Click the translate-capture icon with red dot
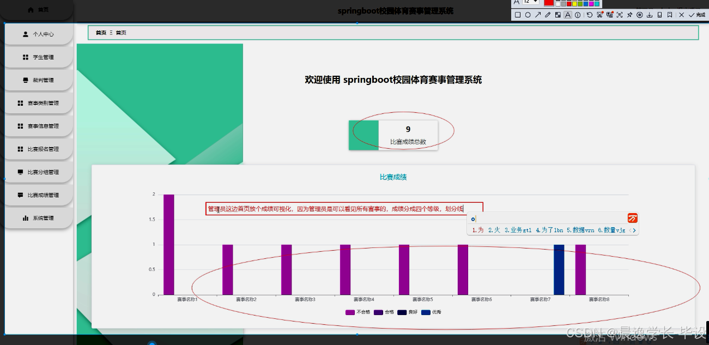 coord(610,15)
